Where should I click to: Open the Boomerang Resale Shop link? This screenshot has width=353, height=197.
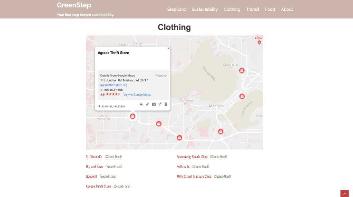(x=192, y=157)
